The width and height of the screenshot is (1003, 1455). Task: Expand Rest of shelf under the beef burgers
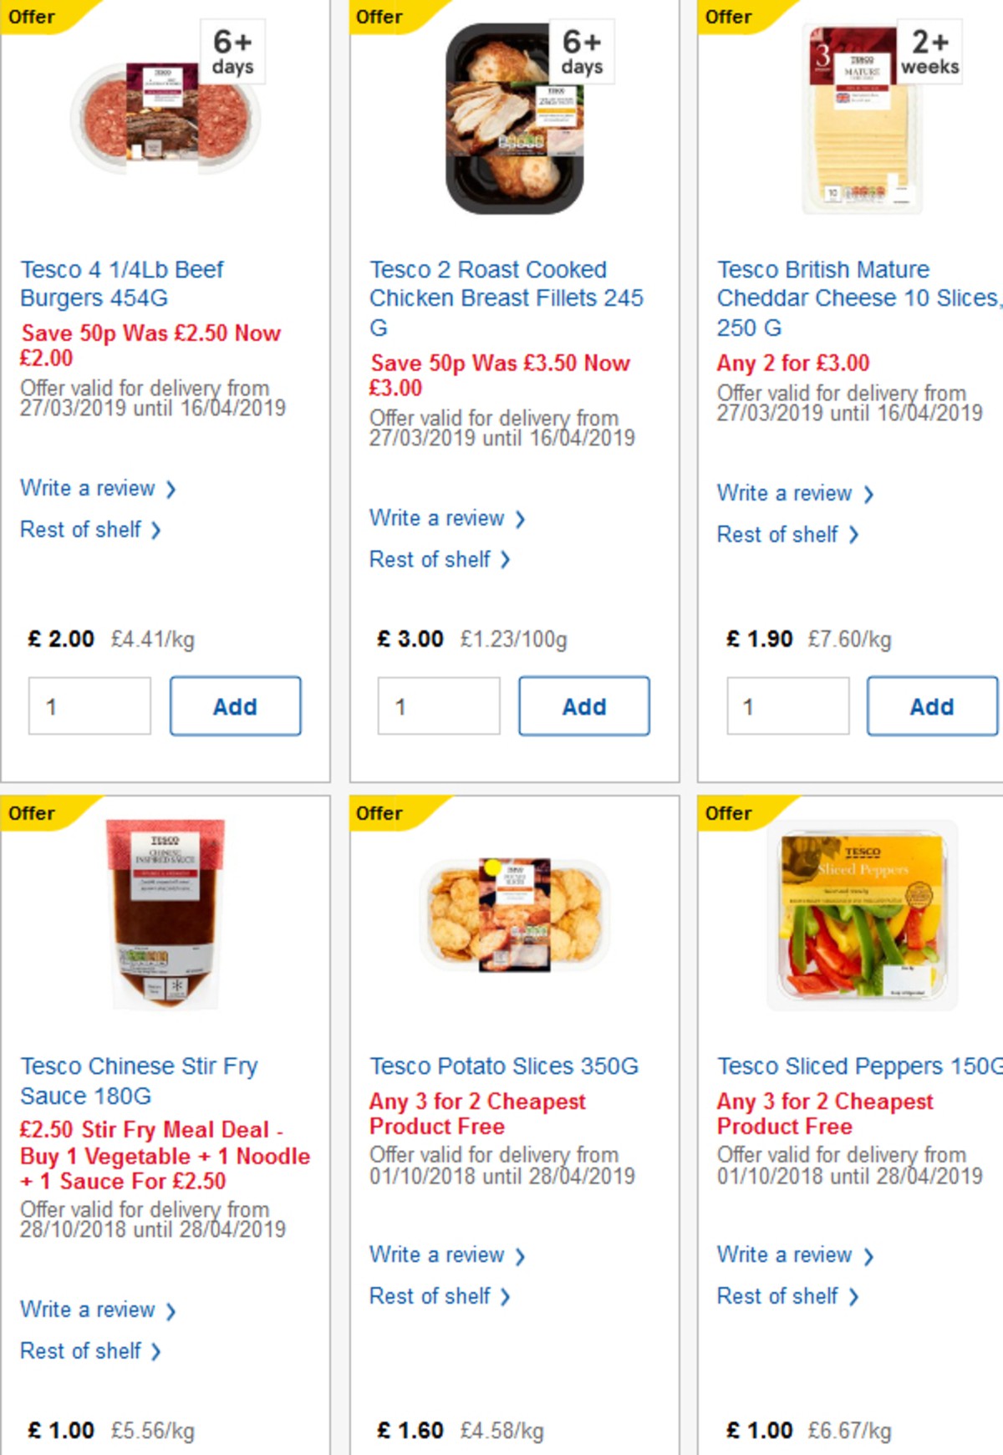click(81, 529)
